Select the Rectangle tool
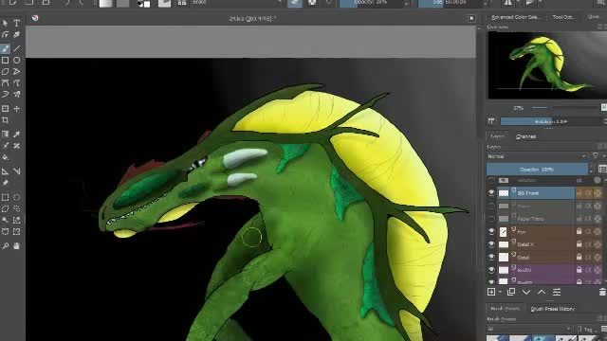Viewport: 607px width, 341px height. coord(5,61)
